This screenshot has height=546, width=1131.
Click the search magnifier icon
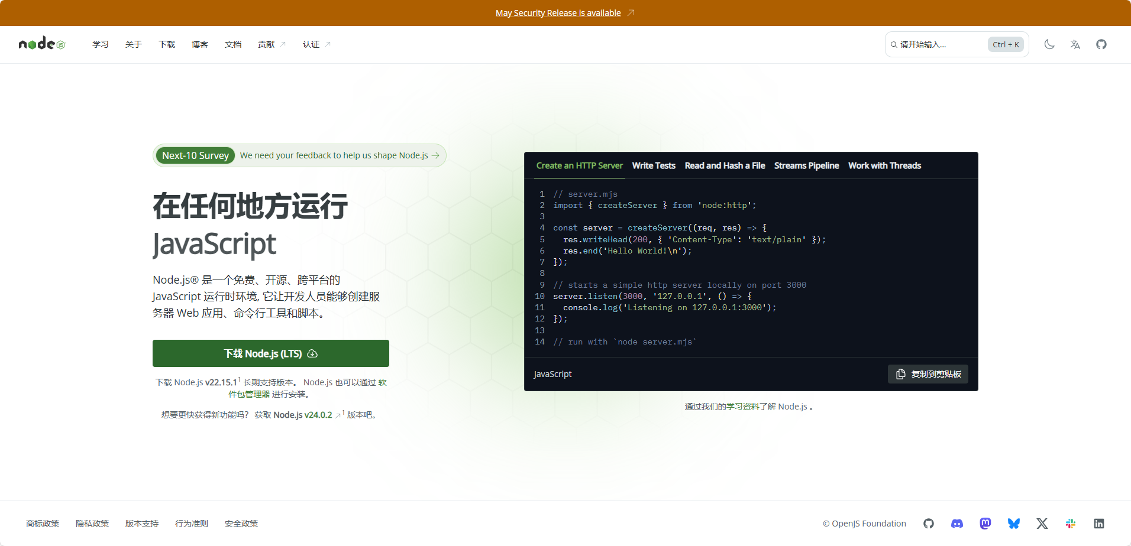(894, 44)
